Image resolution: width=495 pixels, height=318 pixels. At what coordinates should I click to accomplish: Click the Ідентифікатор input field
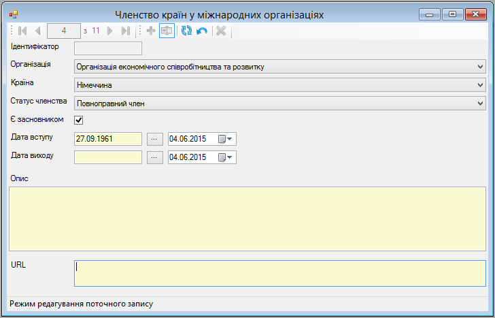pyautogui.click(x=108, y=48)
